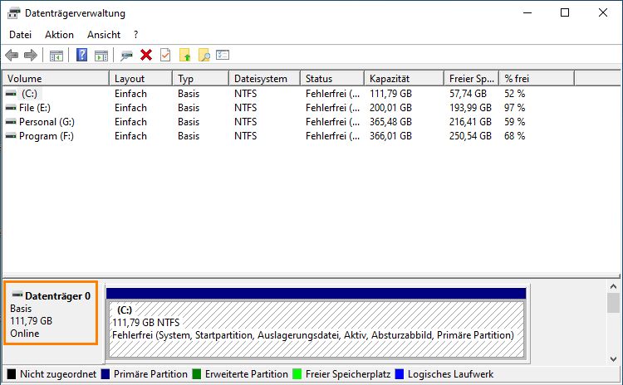Click the drive icon of Personal (G:)
The height and width of the screenshot is (385, 623).
(x=11, y=122)
